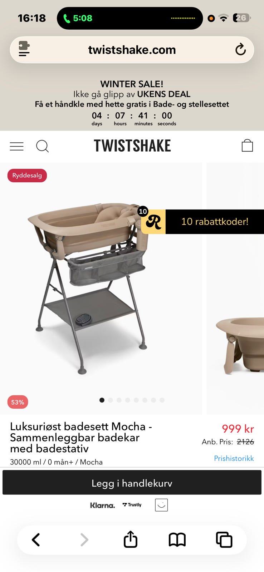Tap the Safari share icon

click(x=131, y=539)
